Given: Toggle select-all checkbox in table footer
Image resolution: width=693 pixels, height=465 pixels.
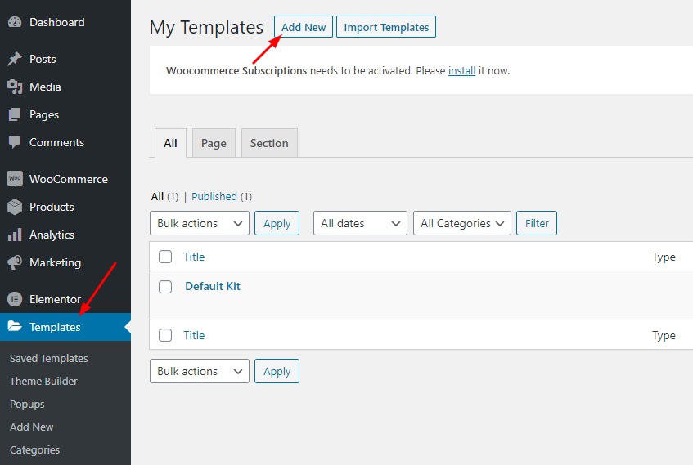Looking at the screenshot, I should pyautogui.click(x=165, y=335).
